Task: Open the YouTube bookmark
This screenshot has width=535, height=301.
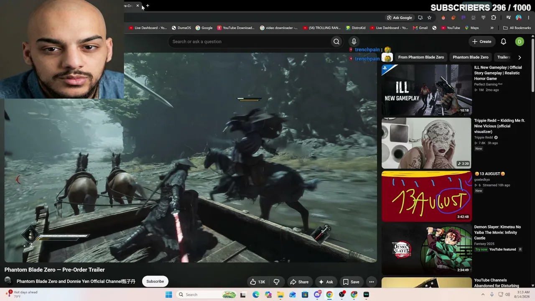Action: point(450,28)
